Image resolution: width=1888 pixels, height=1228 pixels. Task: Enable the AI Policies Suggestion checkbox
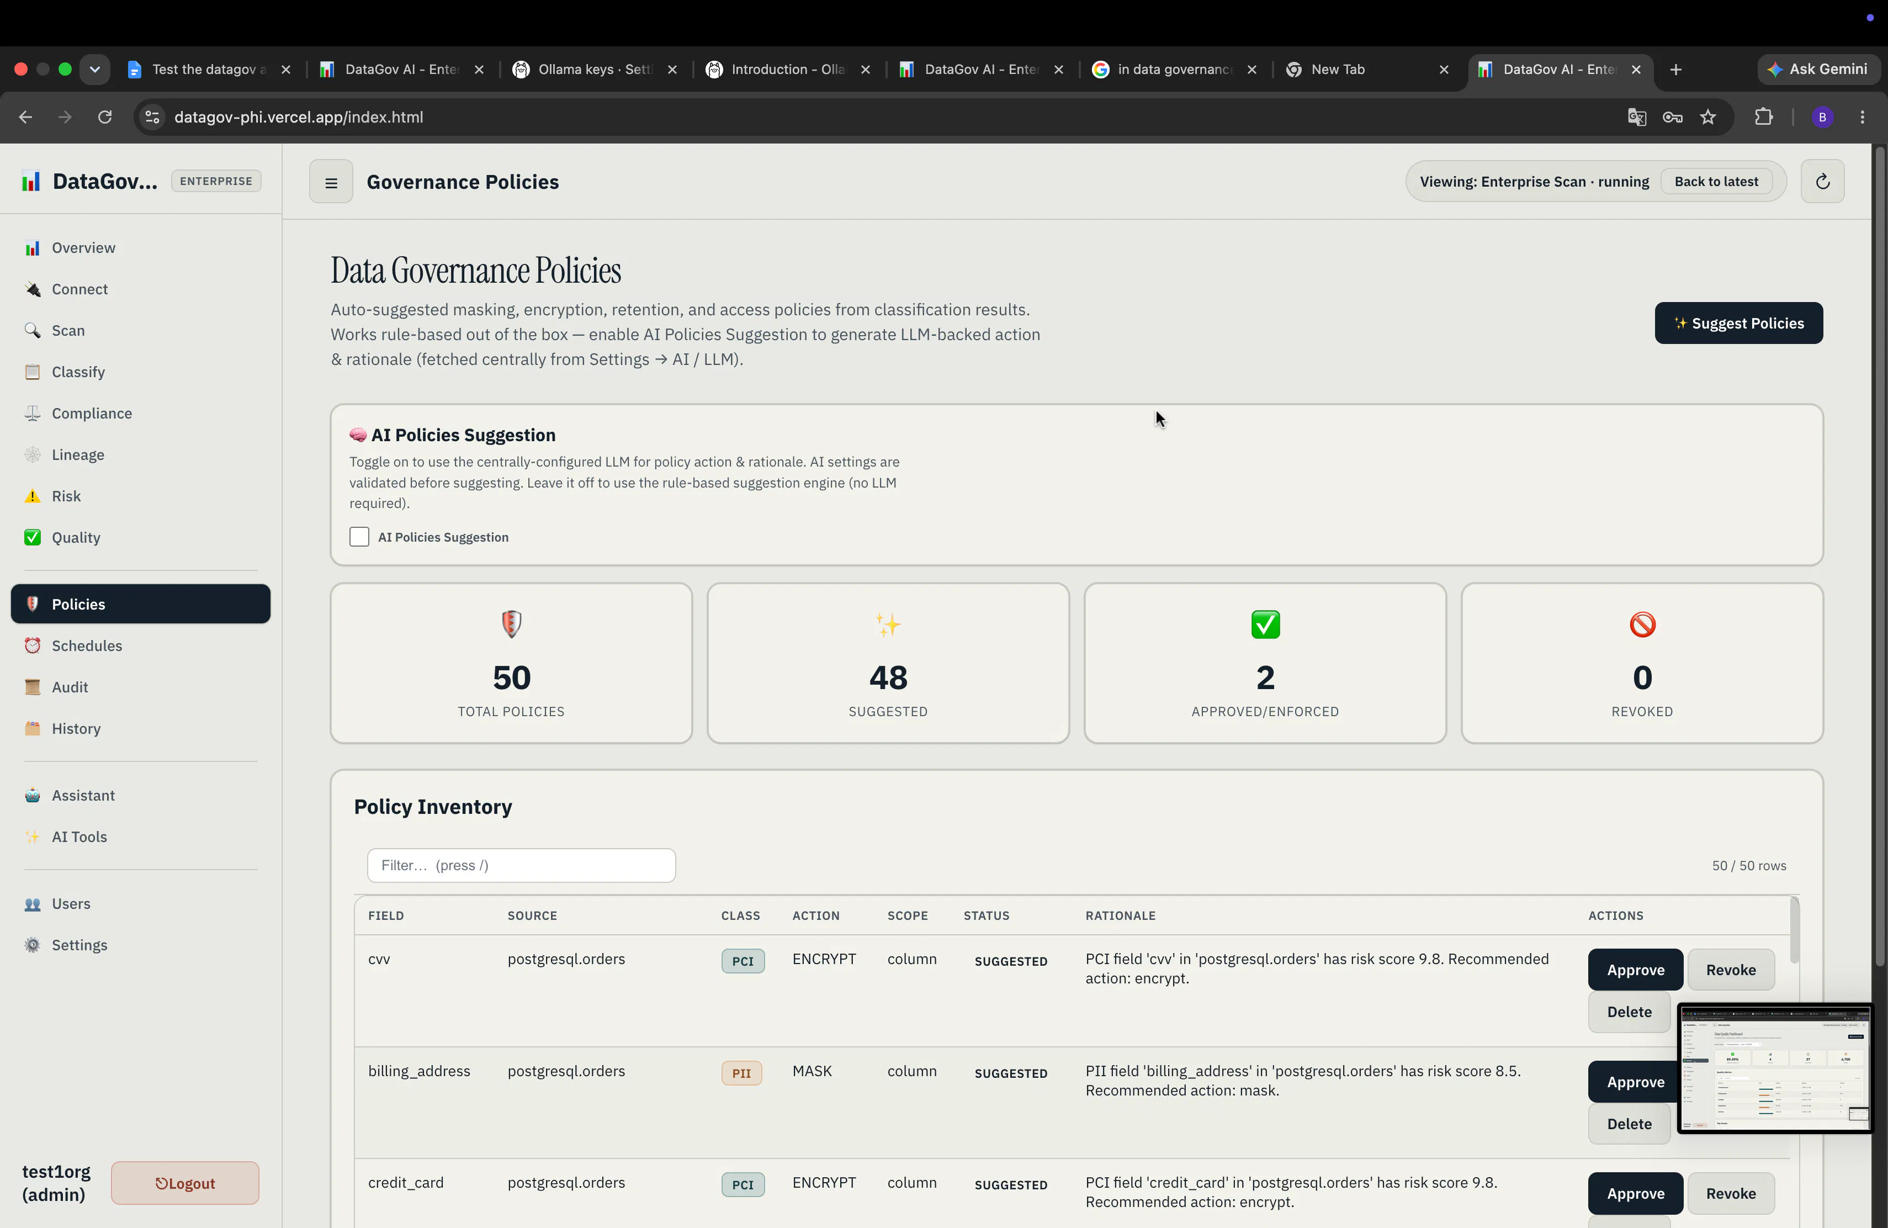click(x=359, y=537)
